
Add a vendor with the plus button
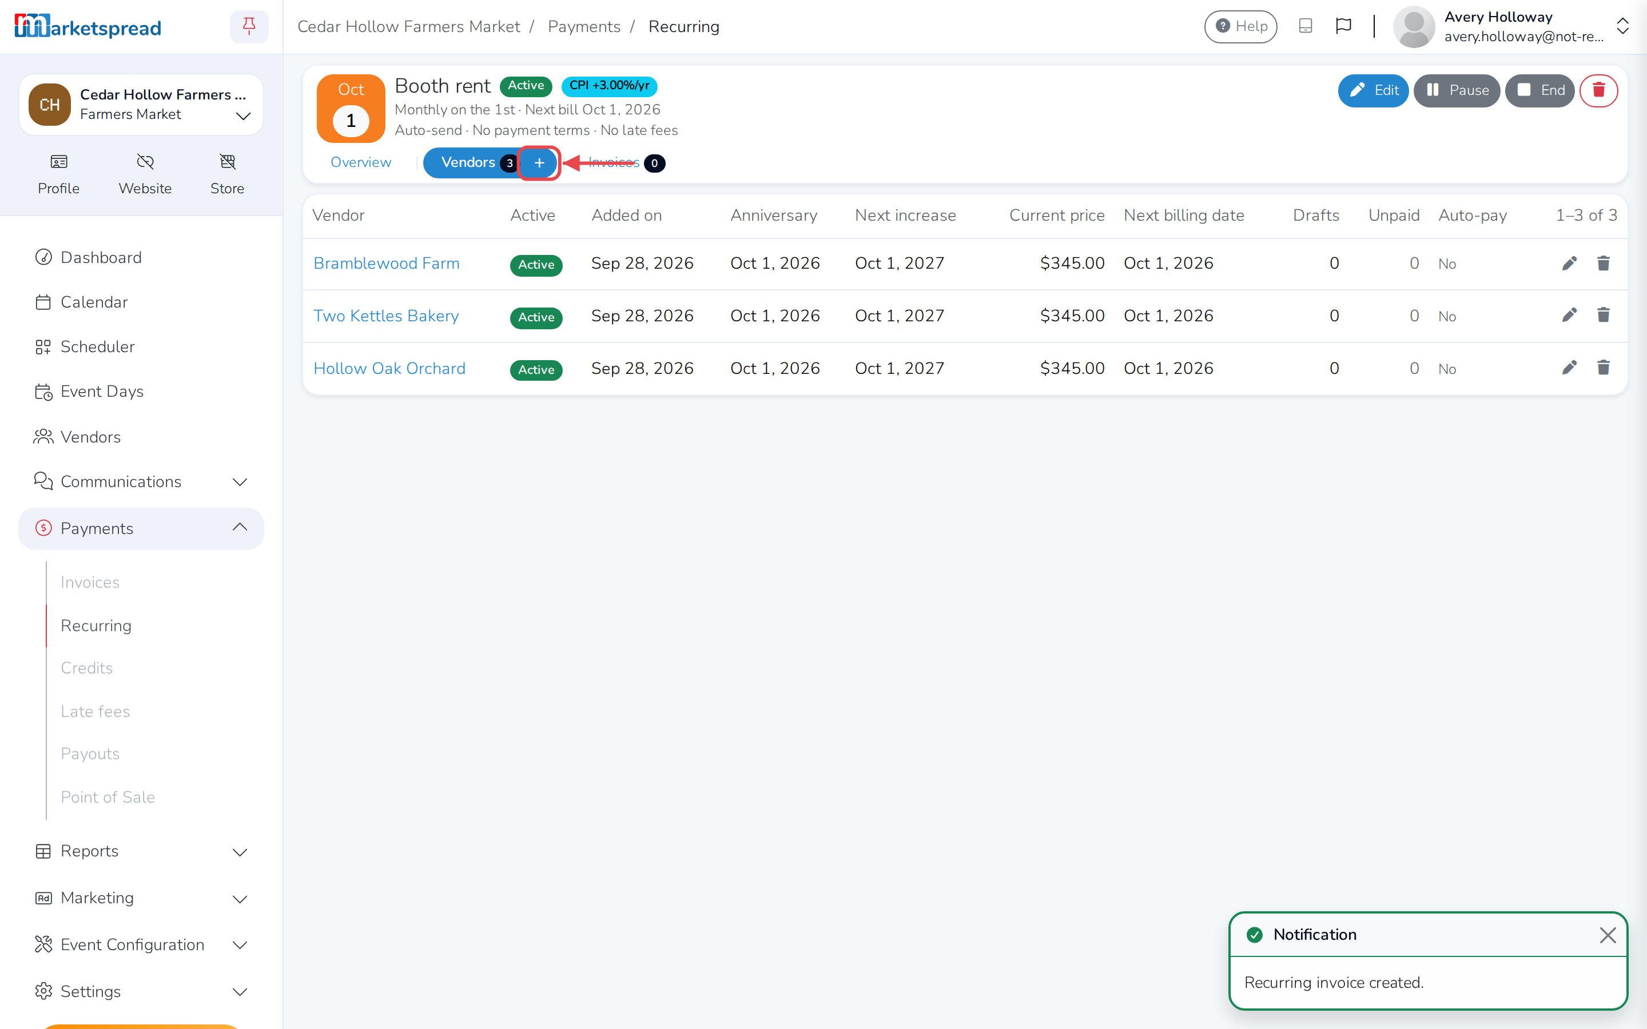point(539,163)
